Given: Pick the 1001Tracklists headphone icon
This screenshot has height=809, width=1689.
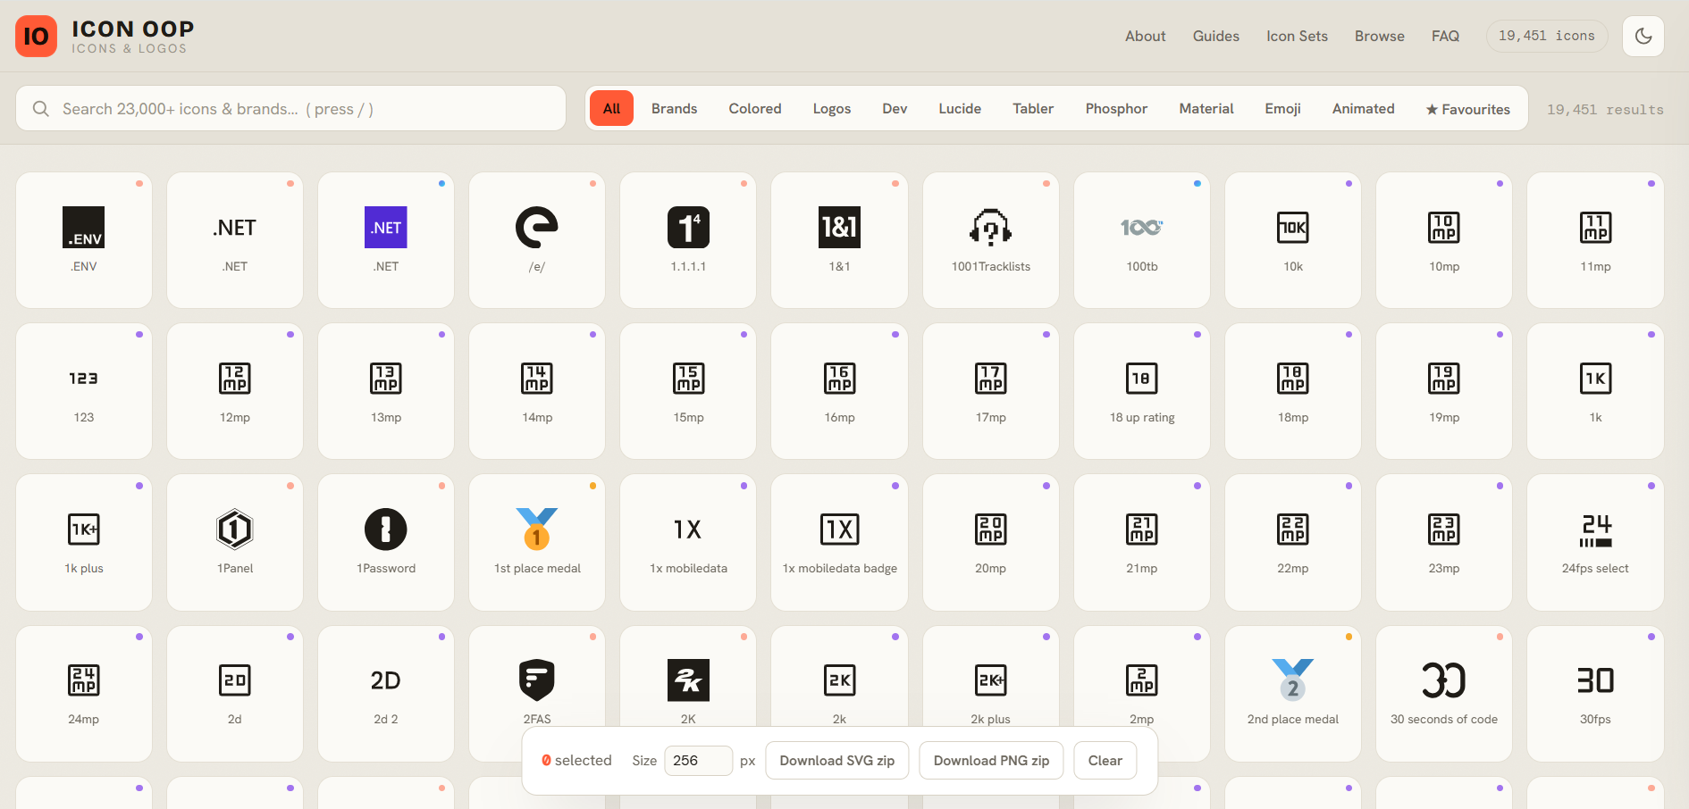Looking at the screenshot, I should (x=990, y=240).
